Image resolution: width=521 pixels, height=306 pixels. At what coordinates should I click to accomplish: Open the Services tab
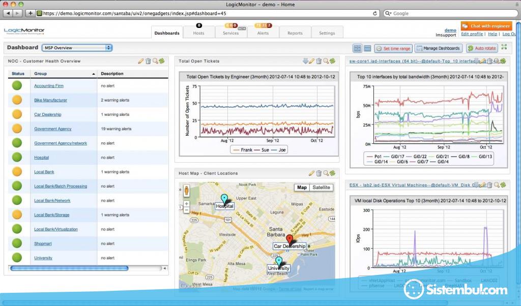coord(231,33)
